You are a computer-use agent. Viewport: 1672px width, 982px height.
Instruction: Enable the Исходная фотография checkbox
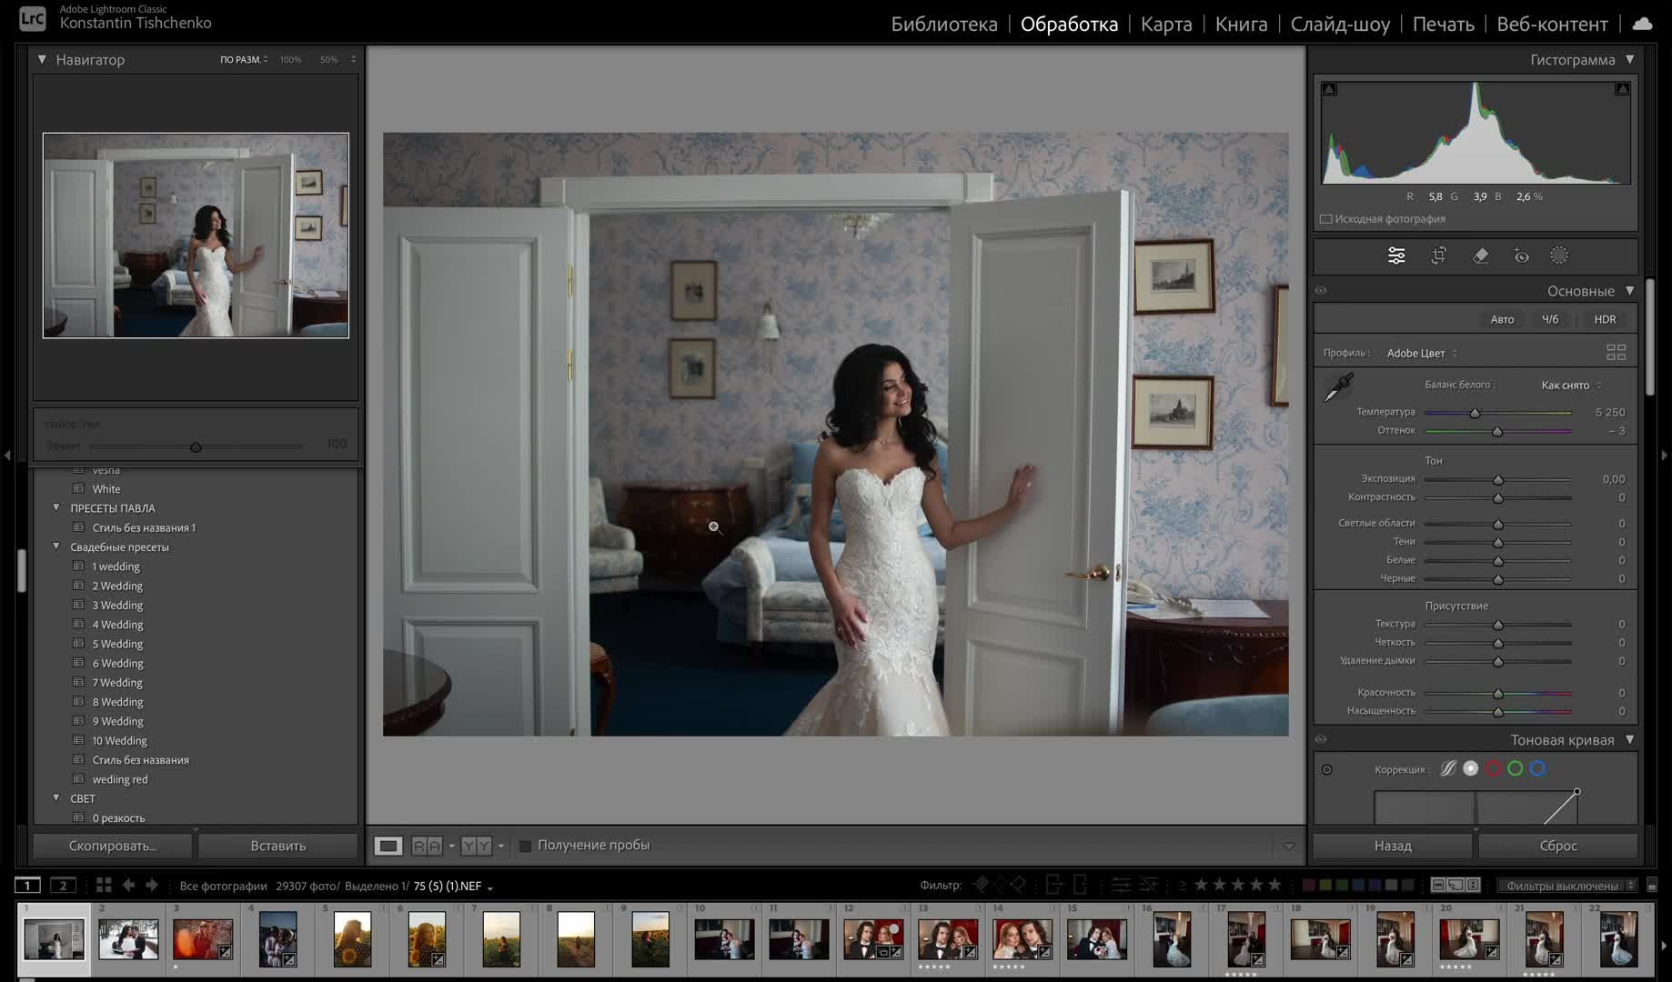tap(1326, 219)
